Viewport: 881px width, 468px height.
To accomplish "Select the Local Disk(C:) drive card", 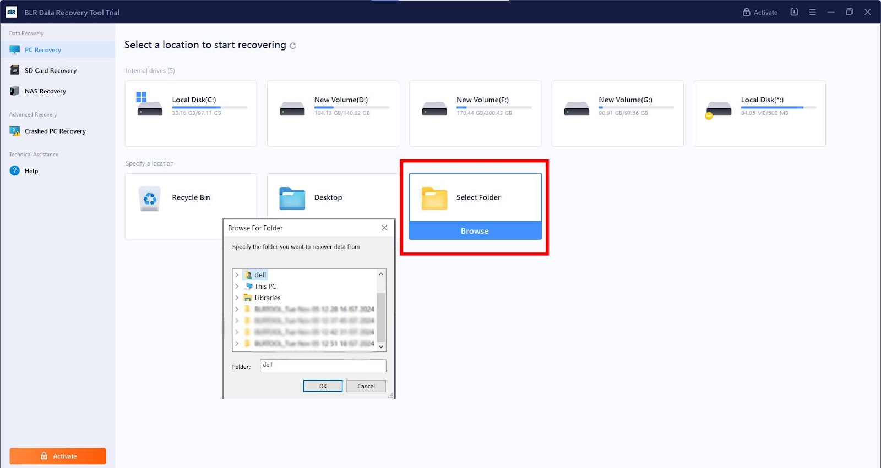I will [x=191, y=114].
